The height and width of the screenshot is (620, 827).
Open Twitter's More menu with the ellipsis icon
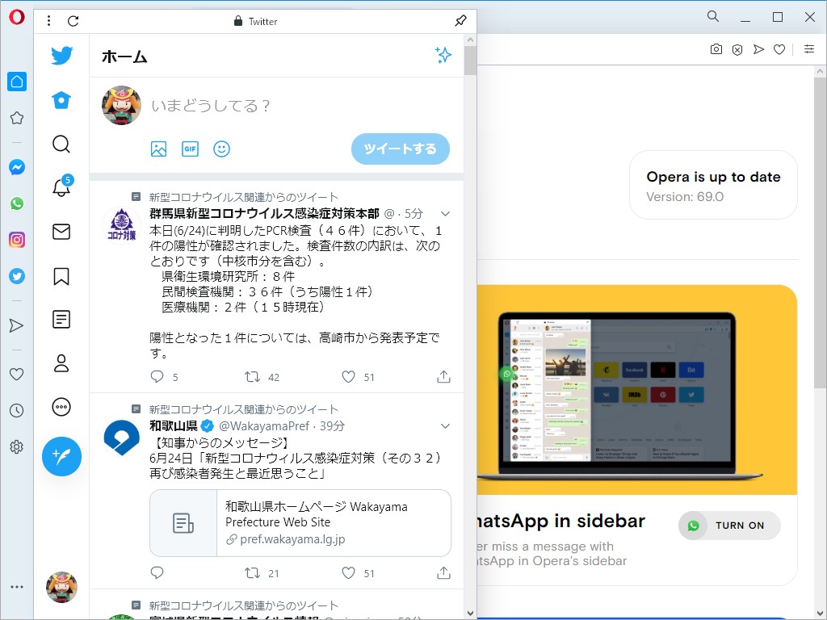[x=61, y=407]
